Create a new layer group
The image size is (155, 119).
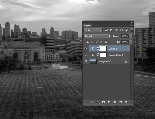(115, 102)
